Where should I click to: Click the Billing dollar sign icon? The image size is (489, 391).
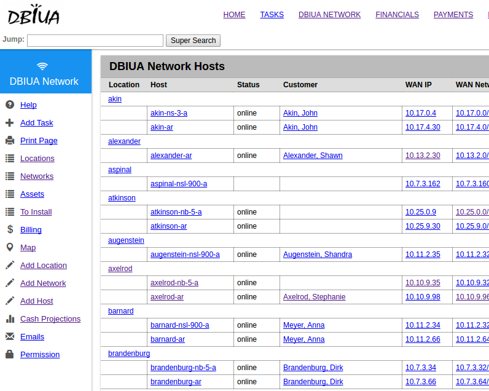pyautogui.click(x=10, y=229)
